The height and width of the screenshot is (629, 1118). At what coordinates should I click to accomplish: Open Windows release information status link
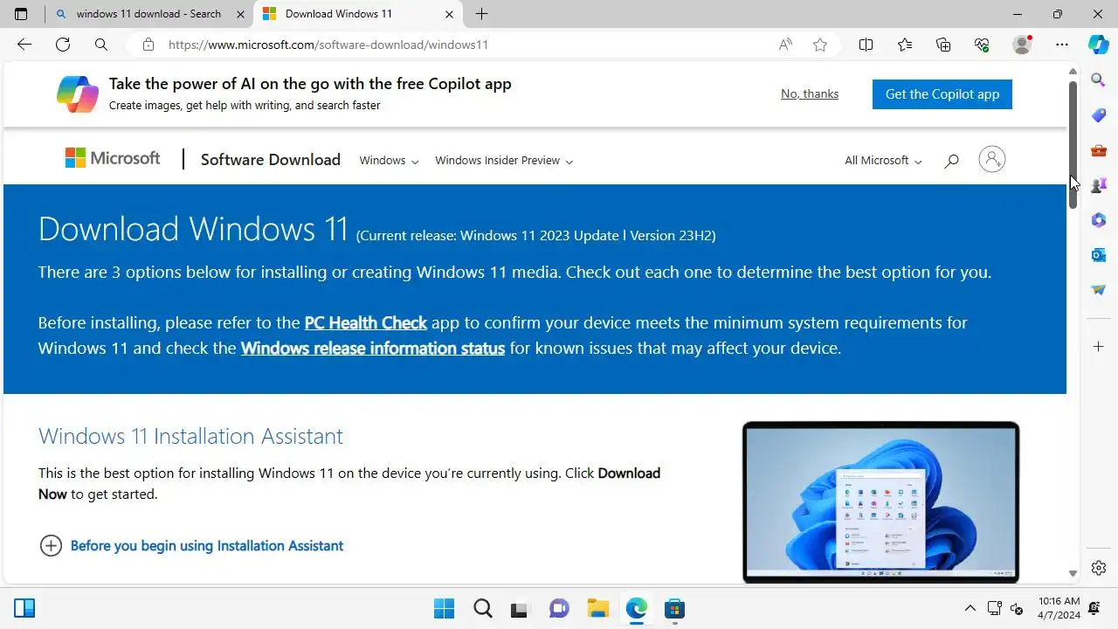click(x=373, y=349)
